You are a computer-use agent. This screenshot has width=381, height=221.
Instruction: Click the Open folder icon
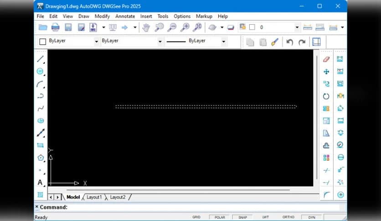[43, 27]
